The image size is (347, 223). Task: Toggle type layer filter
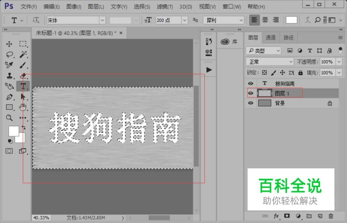point(310,51)
